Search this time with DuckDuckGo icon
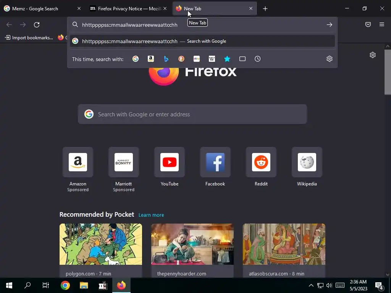Image resolution: width=391 pixels, height=293 pixels. point(181,59)
